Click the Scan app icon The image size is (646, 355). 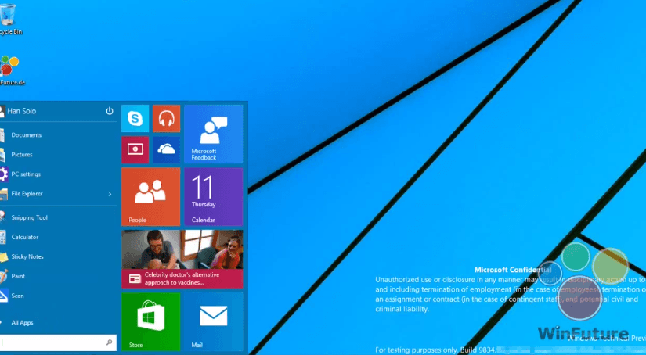pyautogui.click(x=3, y=296)
